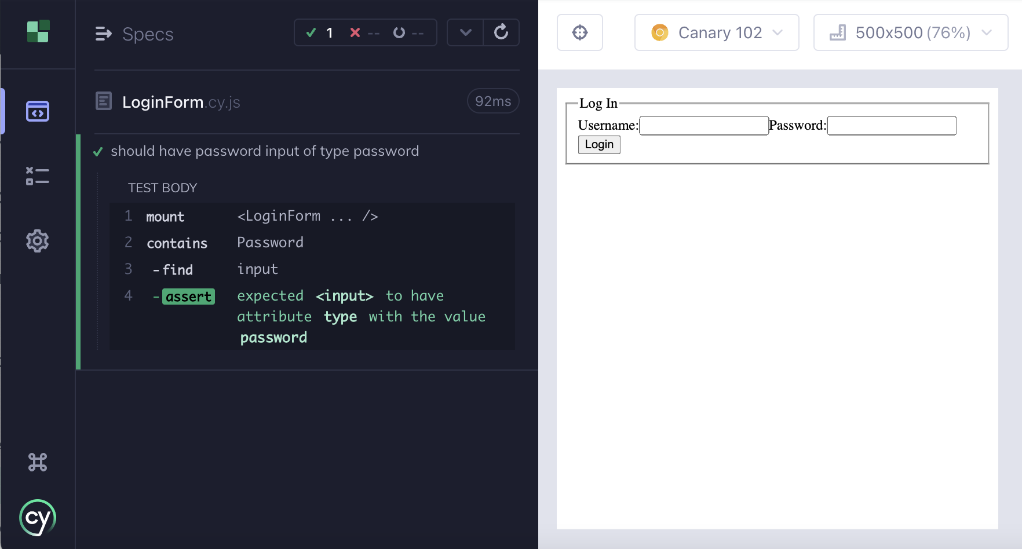The height and width of the screenshot is (549, 1022).
Task: Toggle the pending tests filter circle
Action: point(399,33)
